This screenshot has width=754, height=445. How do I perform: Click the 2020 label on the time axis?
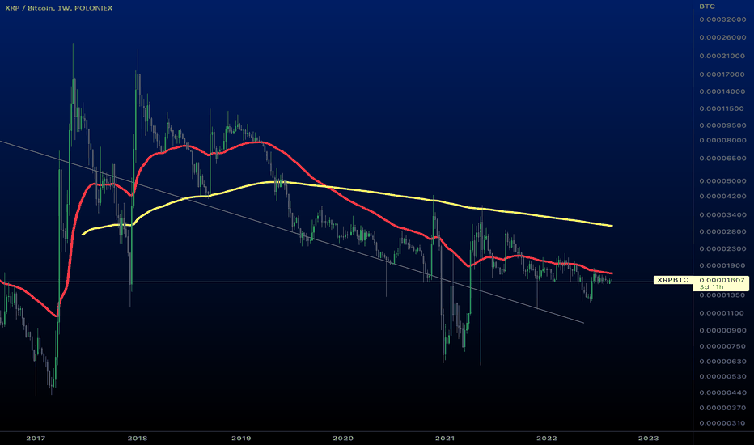point(343,439)
